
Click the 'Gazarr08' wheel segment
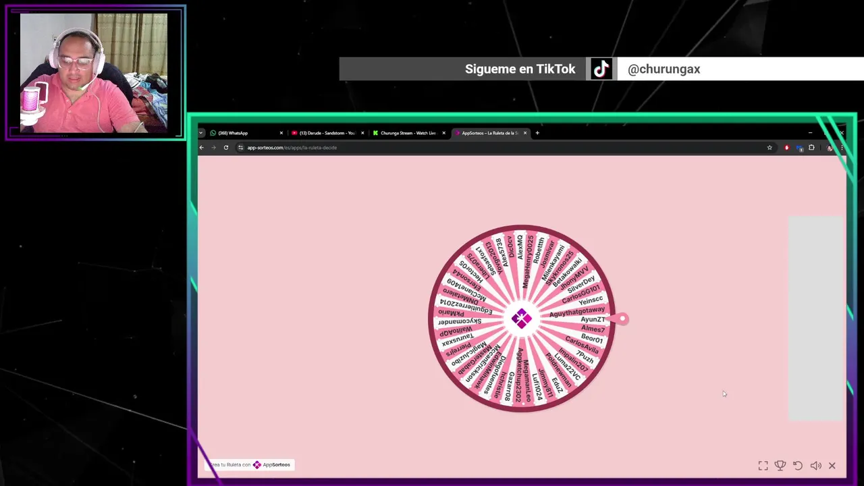click(511, 386)
